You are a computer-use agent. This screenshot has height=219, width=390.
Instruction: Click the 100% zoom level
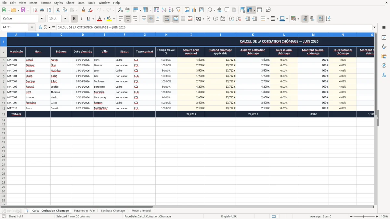tap(384, 216)
